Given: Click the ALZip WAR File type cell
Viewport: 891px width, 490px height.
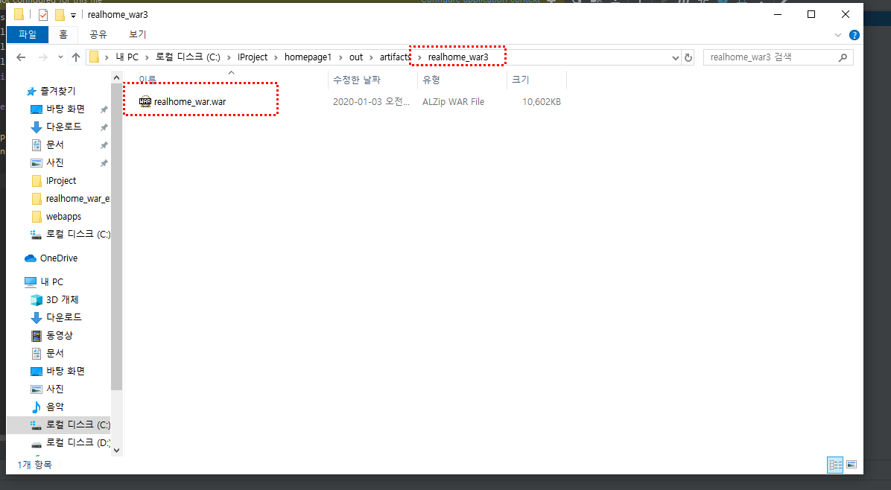Looking at the screenshot, I should click(x=454, y=102).
